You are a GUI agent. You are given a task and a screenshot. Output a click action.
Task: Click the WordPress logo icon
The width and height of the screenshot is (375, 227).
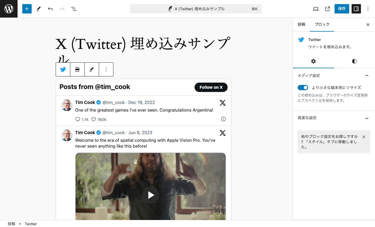(9, 9)
